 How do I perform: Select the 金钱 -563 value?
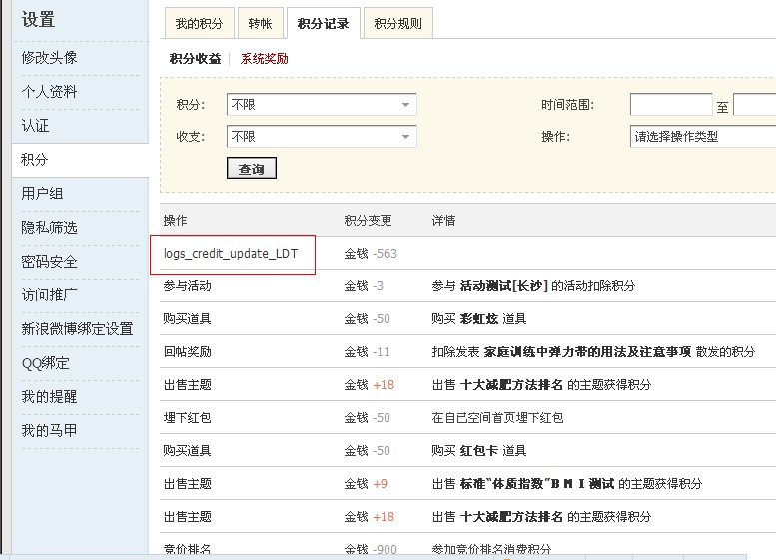coord(371,254)
